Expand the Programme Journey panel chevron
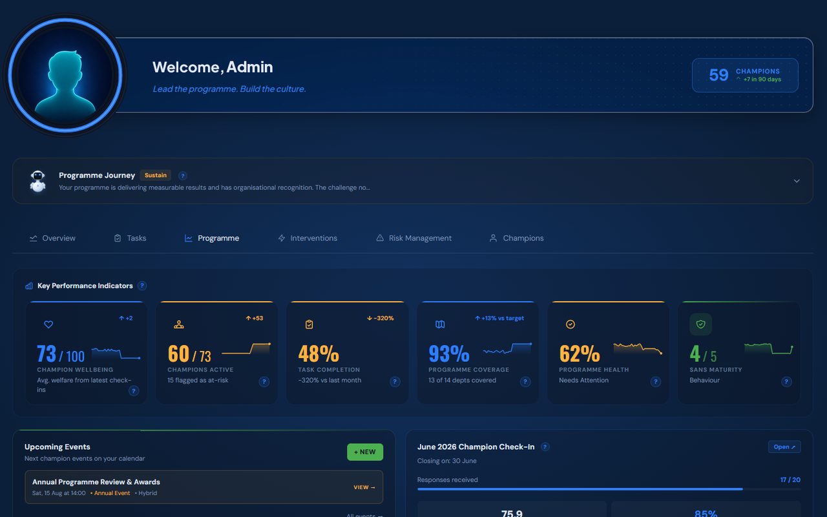This screenshot has height=517, width=827. (x=797, y=181)
